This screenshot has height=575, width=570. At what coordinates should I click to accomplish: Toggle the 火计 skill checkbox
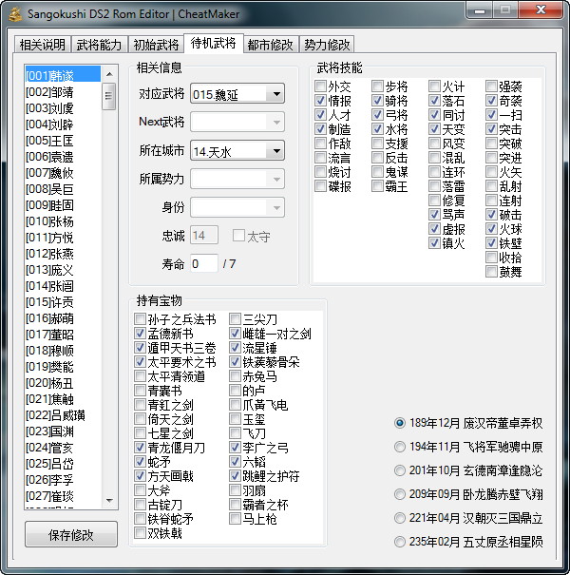[434, 87]
